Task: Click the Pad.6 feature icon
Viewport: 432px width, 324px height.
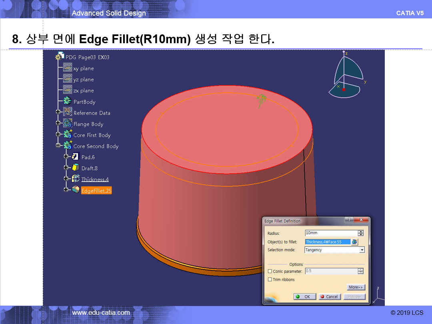Action: (x=75, y=157)
